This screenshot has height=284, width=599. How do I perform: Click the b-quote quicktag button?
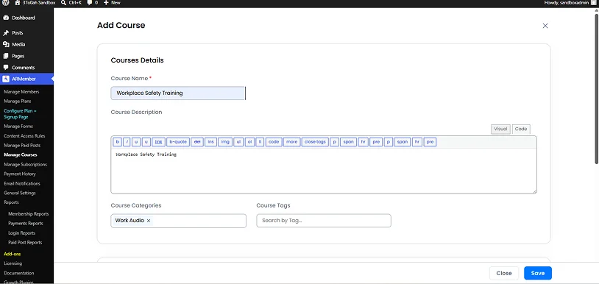coord(177,142)
